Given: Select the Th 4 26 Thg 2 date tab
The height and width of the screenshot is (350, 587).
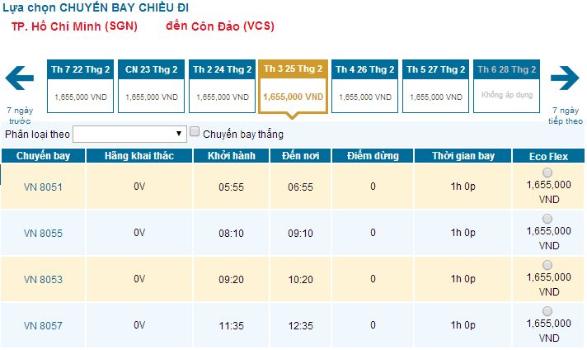Looking at the screenshot, I should [364, 85].
